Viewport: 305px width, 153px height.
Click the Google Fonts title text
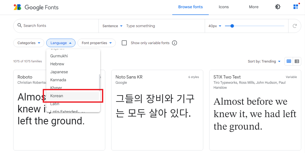point(41,7)
